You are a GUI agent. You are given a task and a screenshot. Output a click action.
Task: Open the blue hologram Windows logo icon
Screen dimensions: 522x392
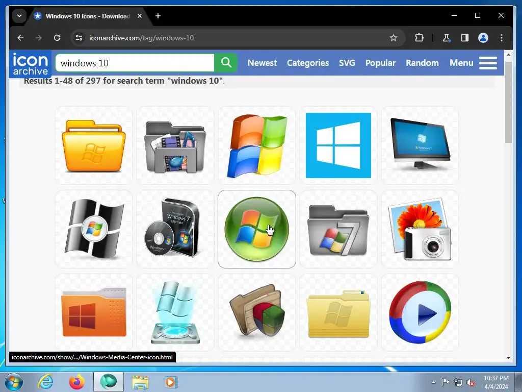[x=175, y=312]
